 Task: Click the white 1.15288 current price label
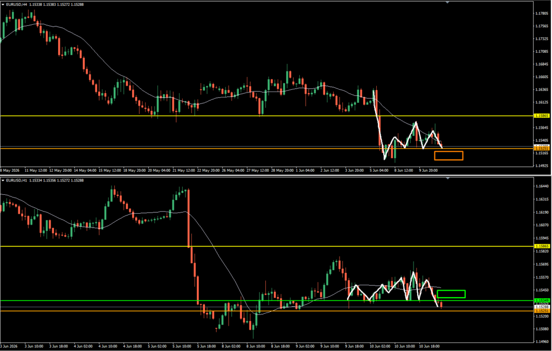[x=542, y=307]
